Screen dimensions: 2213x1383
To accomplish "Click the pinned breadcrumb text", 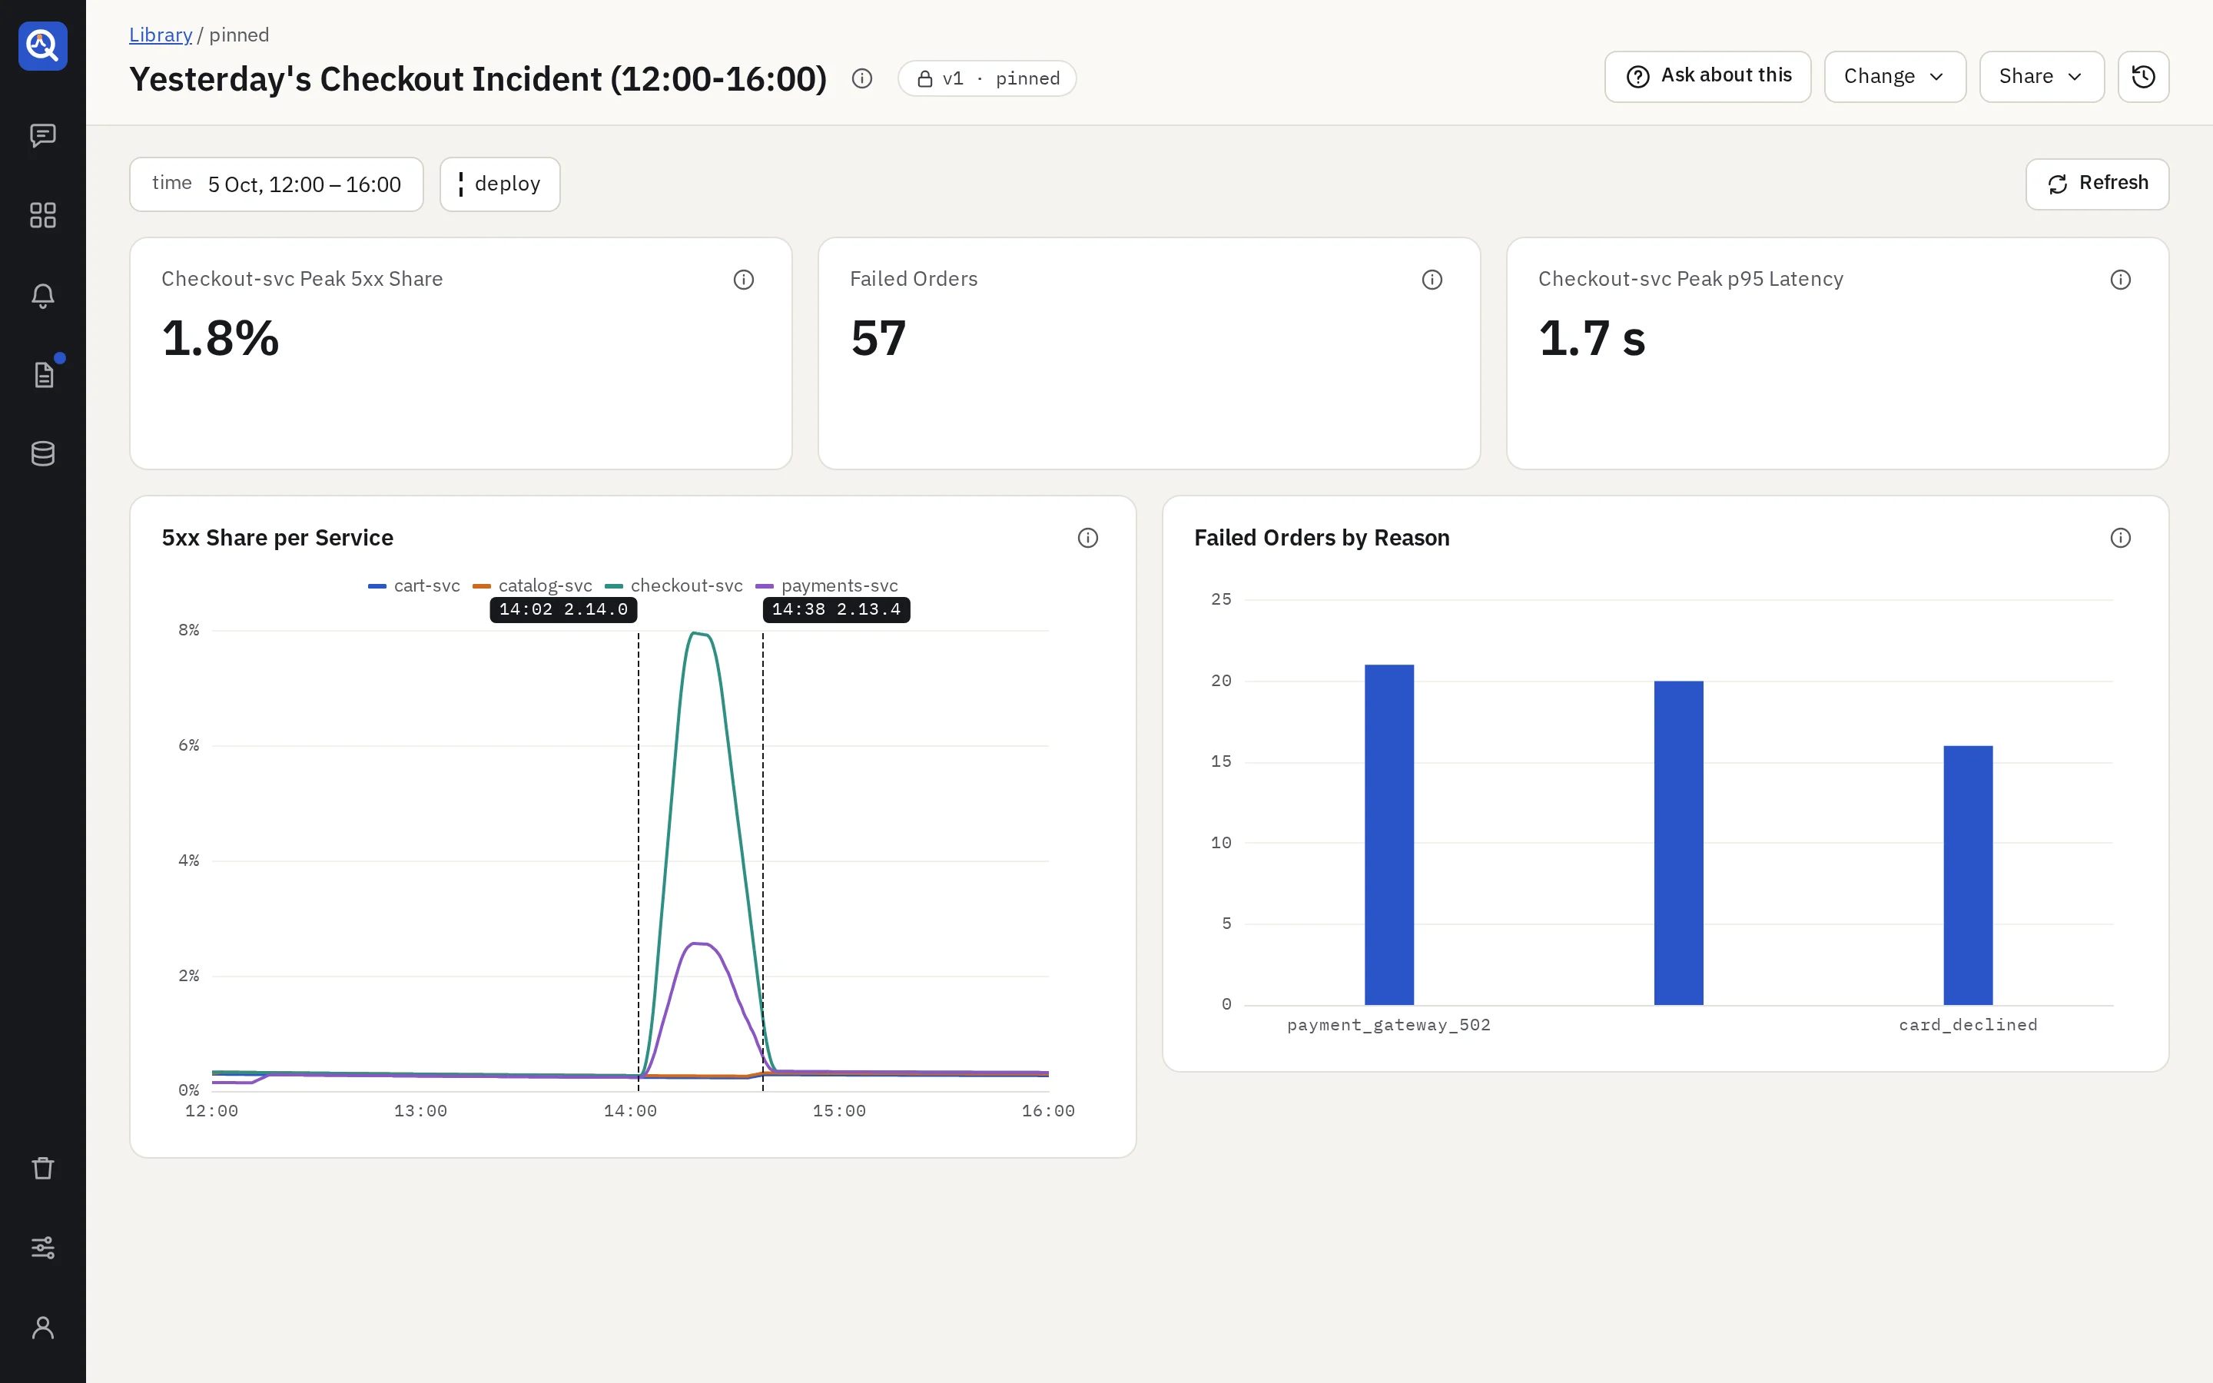I will 239,35.
